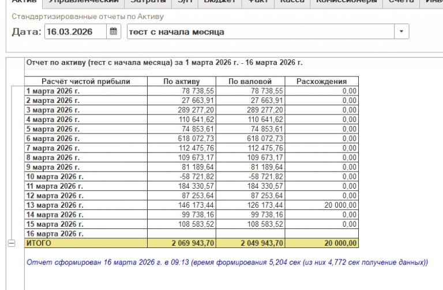Viewport: 443px width, 290px height.
Task: Open the calendar picker next to the date
Action: tap(114, 32)
